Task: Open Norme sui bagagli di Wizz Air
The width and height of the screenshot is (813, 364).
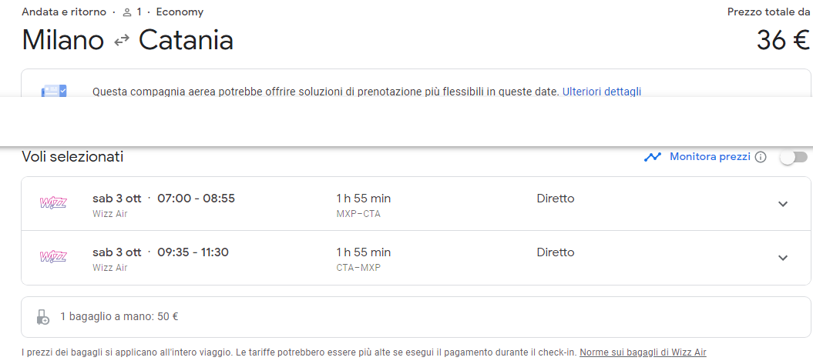Action: (x=642, y=352)
